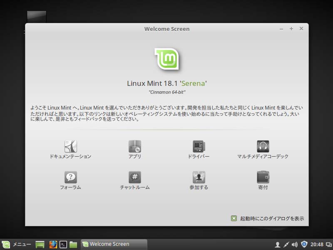Open the network connections tray icon
The height and width of the screenshot is (250, 333).
287,244
